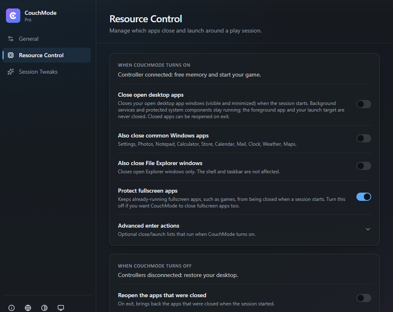Click the Controller connected description text

[x=190, y=75]
